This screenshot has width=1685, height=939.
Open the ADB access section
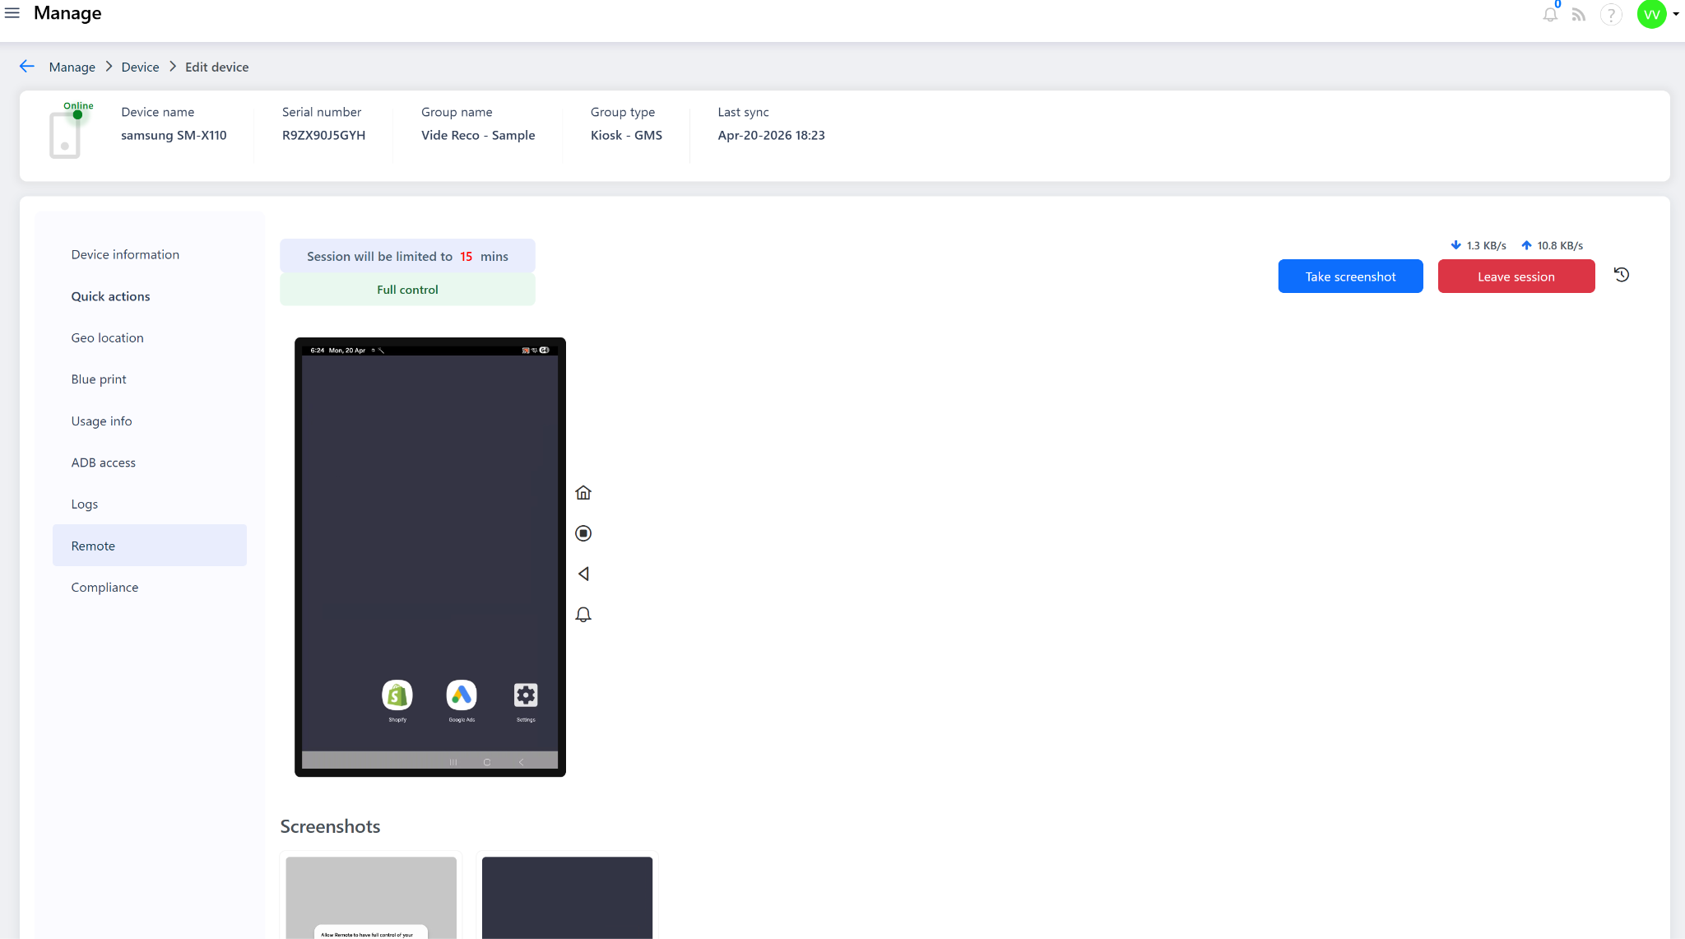coord(104,463)
